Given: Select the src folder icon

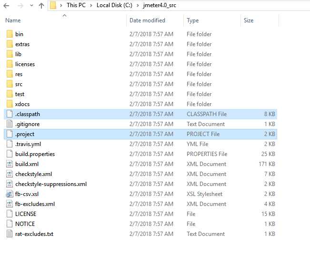Looking at the screenshot, I should click(10, 84).
